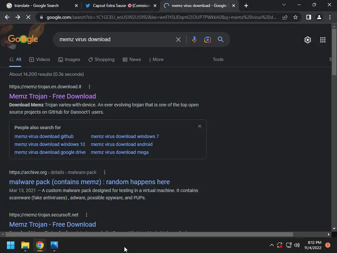
Task: Open search Tools options
Action: pyautogui.click(x=218, y=59)
